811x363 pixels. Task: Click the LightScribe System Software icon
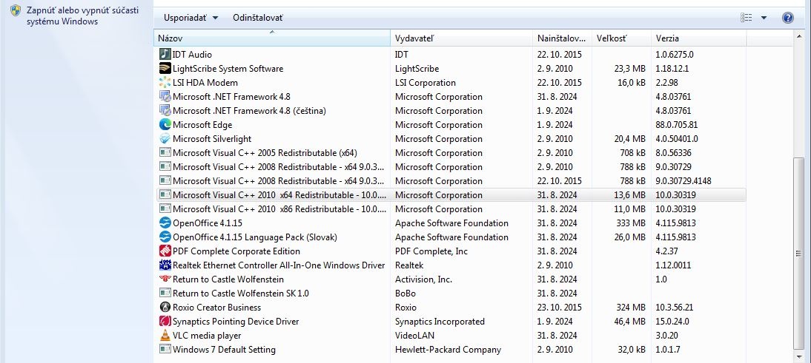click(x=165, y=69)
